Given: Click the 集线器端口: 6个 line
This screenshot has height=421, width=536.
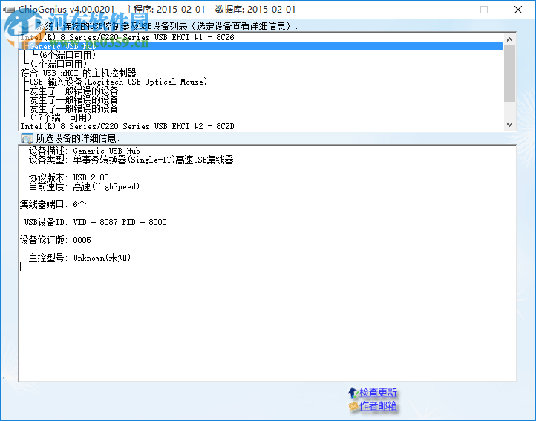Looking at the screenshot, I should point(53,204).
